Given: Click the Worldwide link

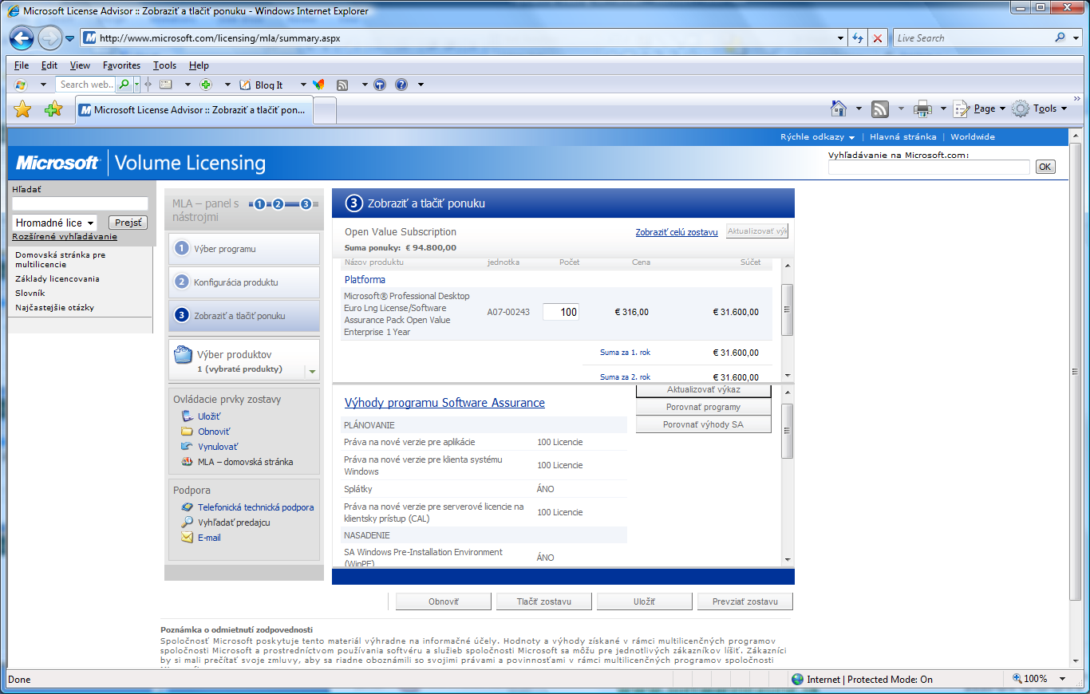Looking at the screenshot, I should point(972,137).
